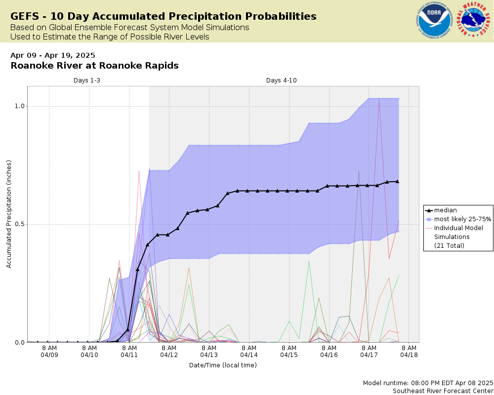Click the final median triangle point on chart

(x=397, y=181)
